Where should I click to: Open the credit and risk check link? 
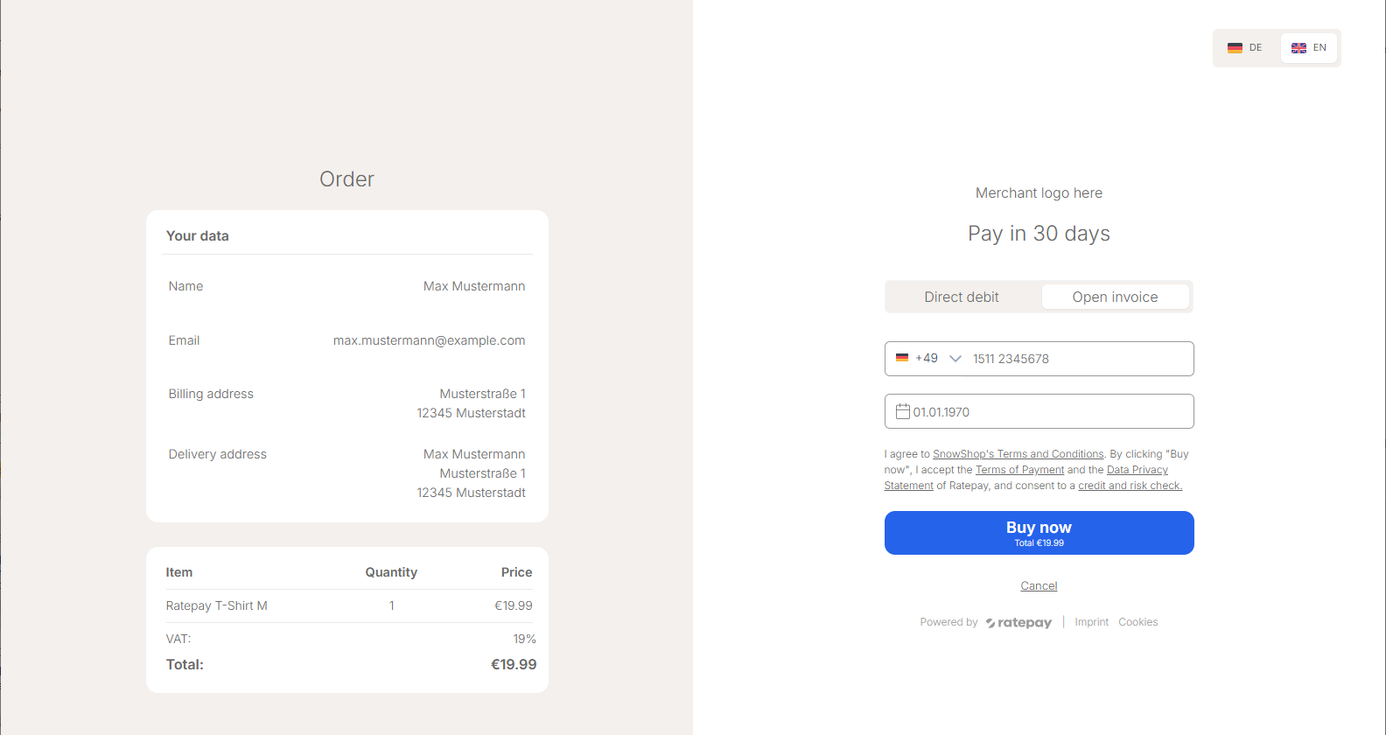1130,486
